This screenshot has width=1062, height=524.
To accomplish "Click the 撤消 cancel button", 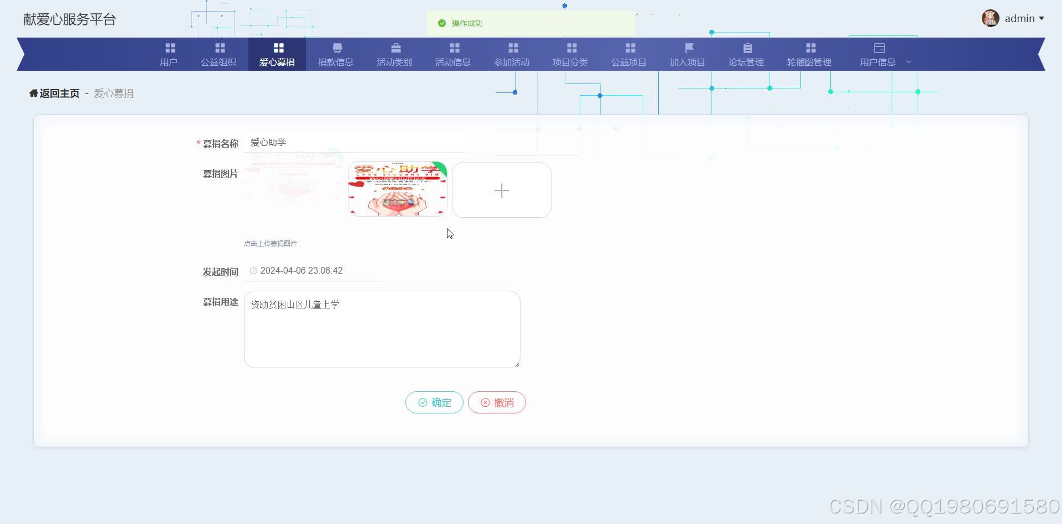I will pyautogui.click(x=496, y=402).
